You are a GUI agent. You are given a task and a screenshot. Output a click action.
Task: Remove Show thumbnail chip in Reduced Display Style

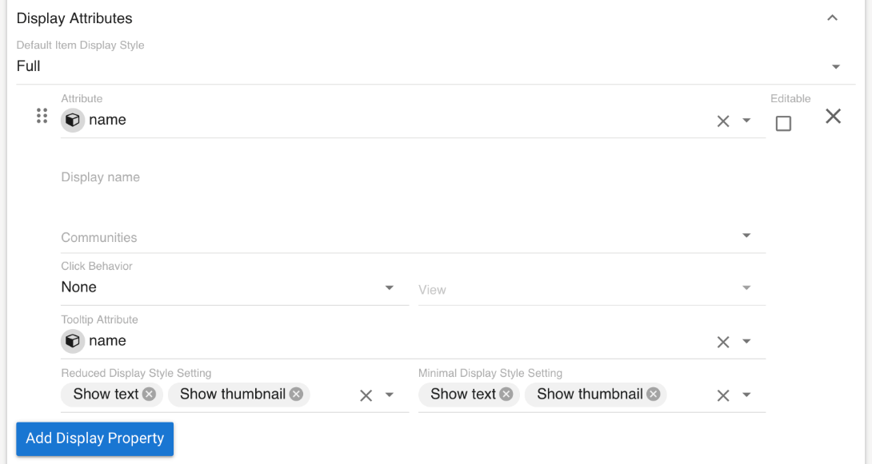(296, 394)
